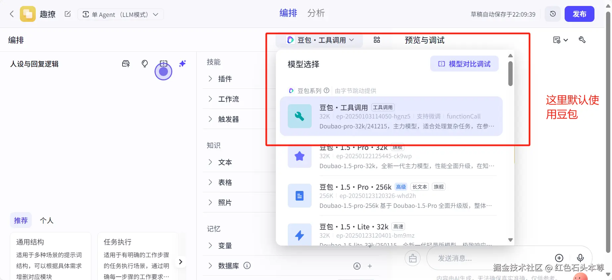Click the add attachment plus circle icon
This screenshot has height=280, width=612.
[559, 258]
